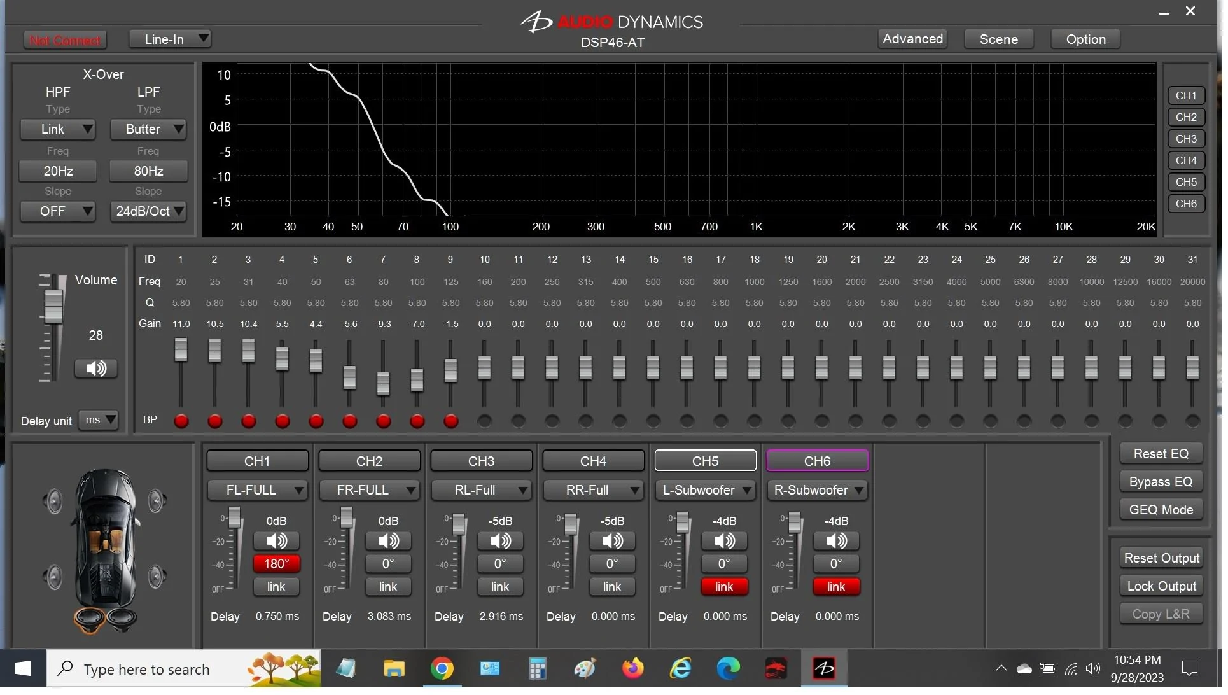Select the rear-left speaker on car diagram
The image size is (1228, 695).
[53, 579]
